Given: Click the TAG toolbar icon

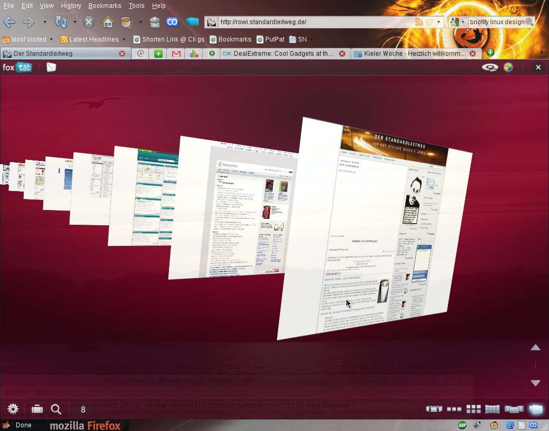Looking at the screenshot, I should [x=155, y=22].
